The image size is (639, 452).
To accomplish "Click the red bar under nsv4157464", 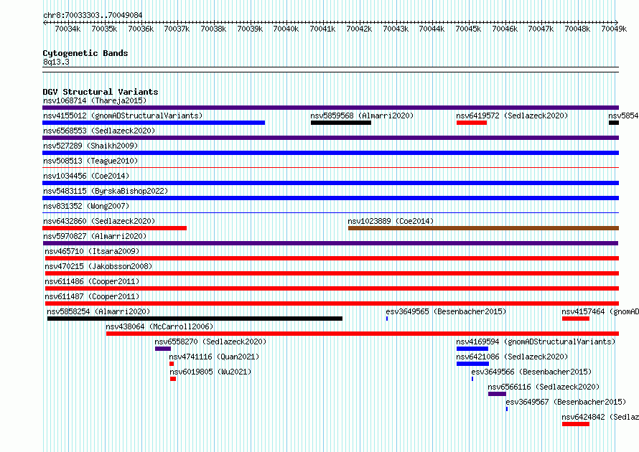I will (x=576, y=319).
